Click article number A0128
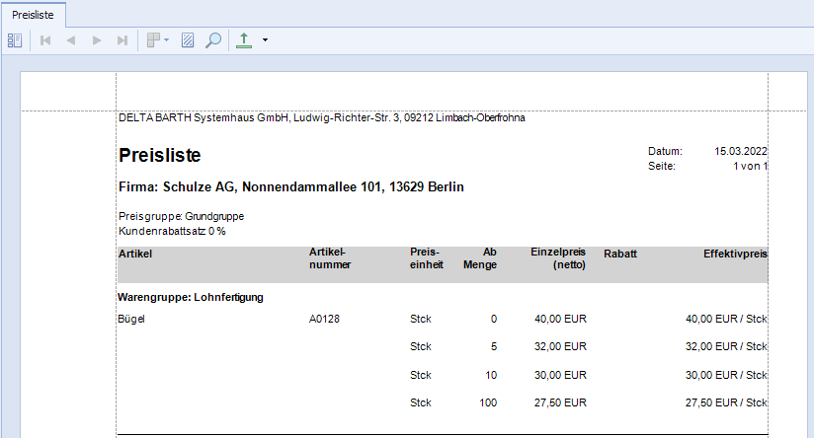Viewport: 814px width, 438px height. click(x=325, y=319)
